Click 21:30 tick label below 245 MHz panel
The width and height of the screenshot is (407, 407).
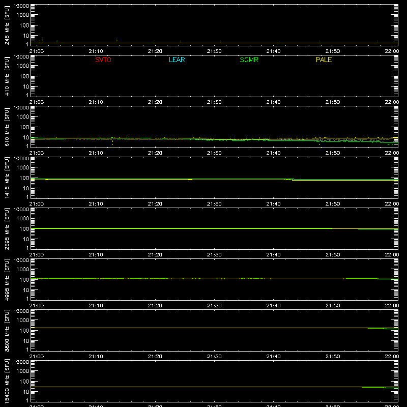214,51
